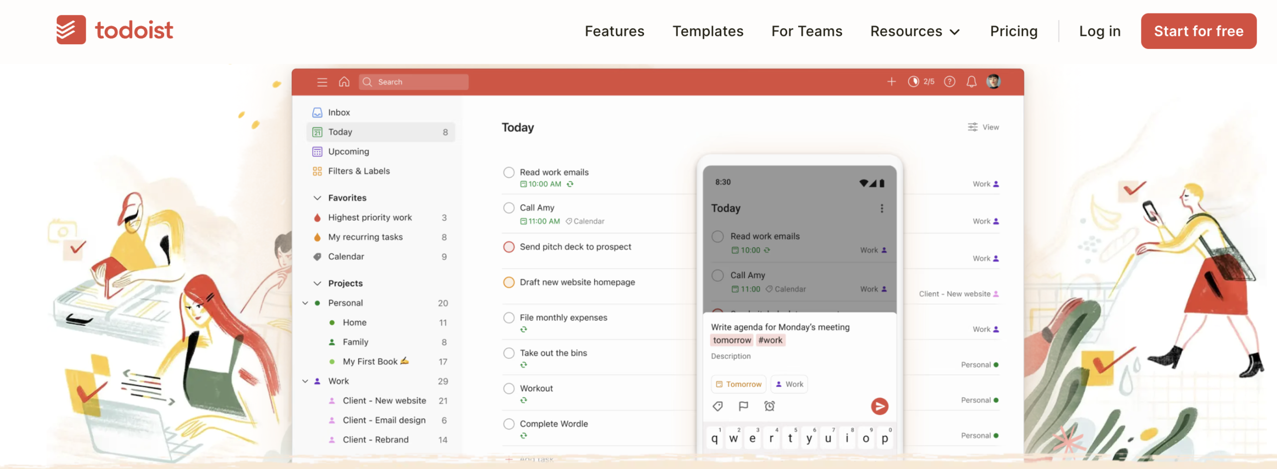Open the Pricing page
This screenshot has height=469, width=1277.
click(1014, 31)
